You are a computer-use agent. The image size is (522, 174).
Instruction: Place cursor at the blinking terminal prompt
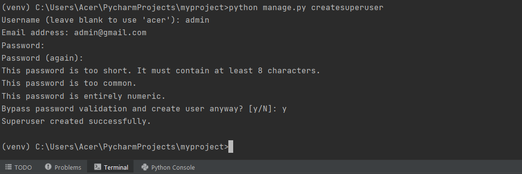(x=231, y=147)
